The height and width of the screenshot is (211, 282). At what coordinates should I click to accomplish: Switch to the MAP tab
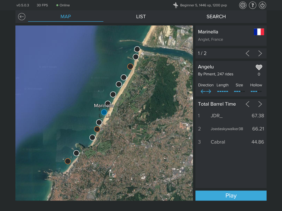pos(66,16)
